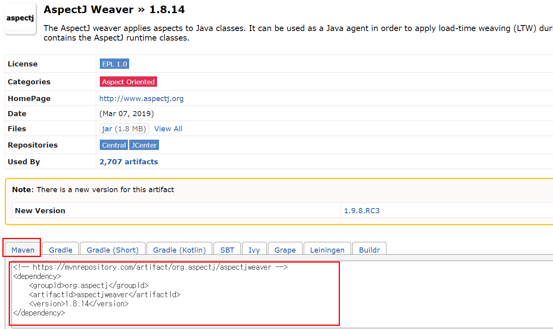Click the date text (Mar 07, 2019)
This screenshot has width=553, height=329.
click(126, 114)
